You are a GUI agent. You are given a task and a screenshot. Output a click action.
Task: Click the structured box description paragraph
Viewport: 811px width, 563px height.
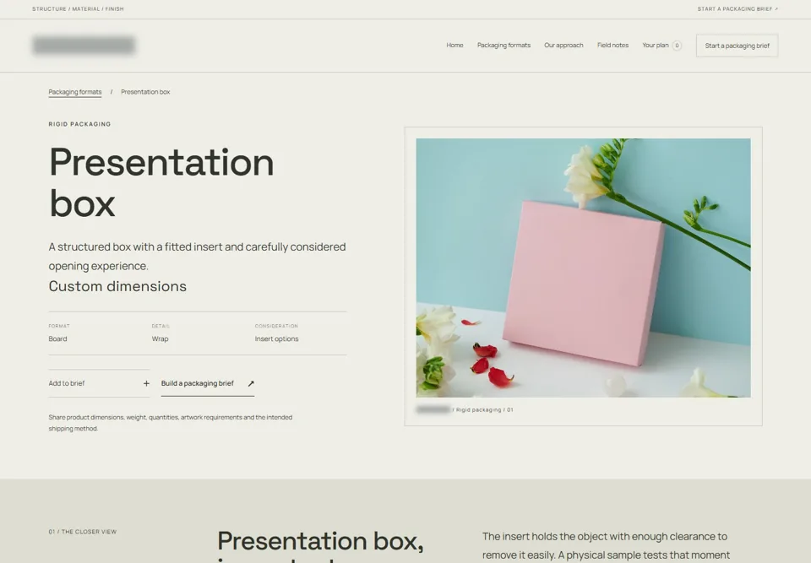197,257
